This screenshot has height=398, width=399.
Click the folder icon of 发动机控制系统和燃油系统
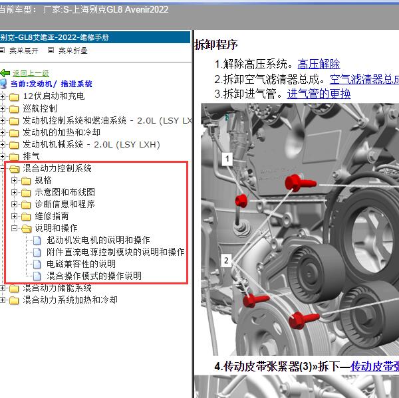(x=14, y=121)
